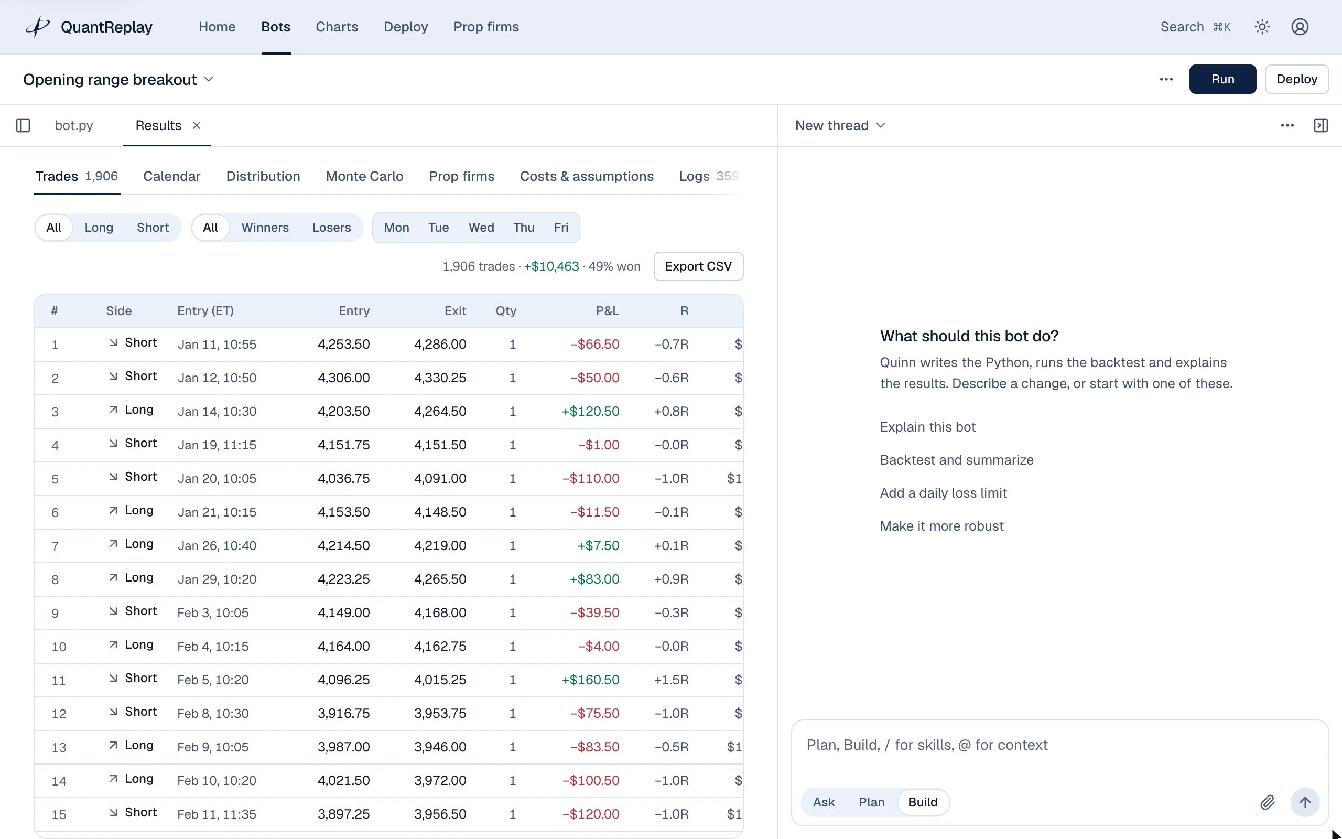Viewport: 1342px width, 839px height.
Task: Toggle the Wed weekday filter
Action: (481, 228)
